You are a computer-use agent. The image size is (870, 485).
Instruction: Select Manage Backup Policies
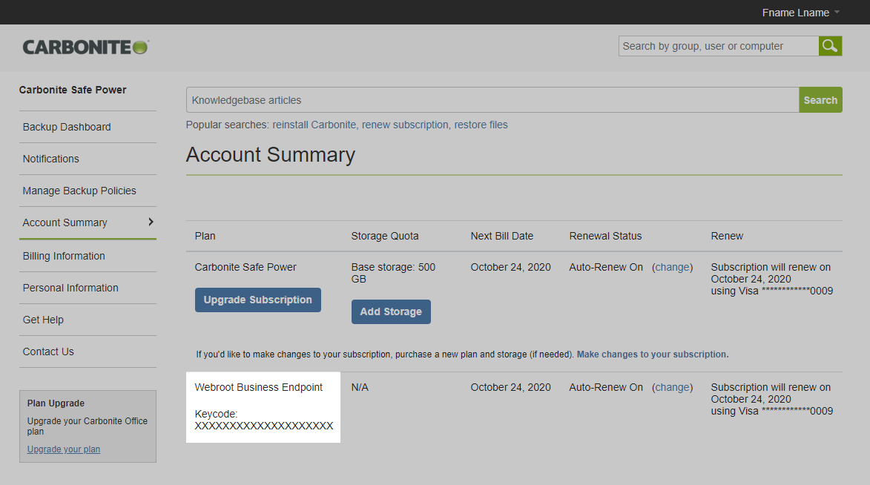[x=79, y=190]
